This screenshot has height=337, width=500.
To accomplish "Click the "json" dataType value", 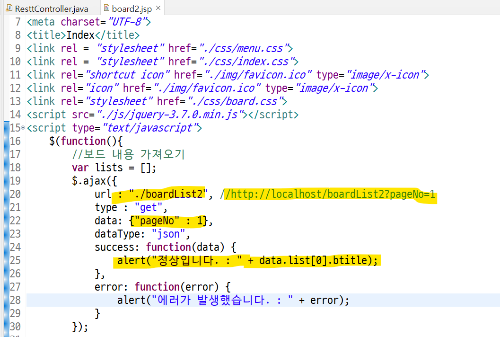I will (168, 234).
